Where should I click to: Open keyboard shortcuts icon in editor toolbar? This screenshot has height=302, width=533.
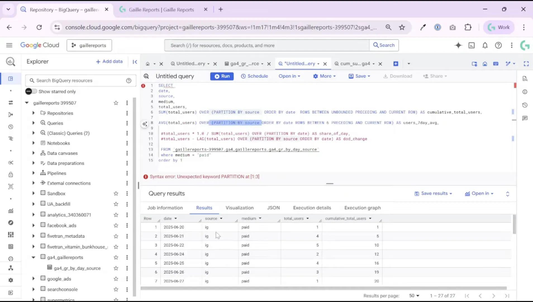pos(496,63)
